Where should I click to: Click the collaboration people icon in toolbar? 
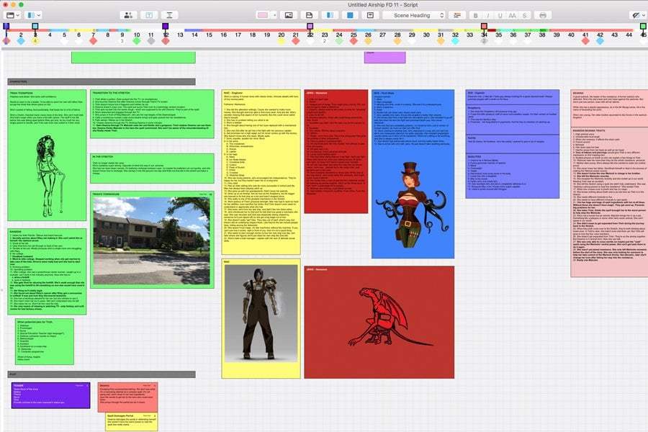pyautogui.click(x=129, y=14)
